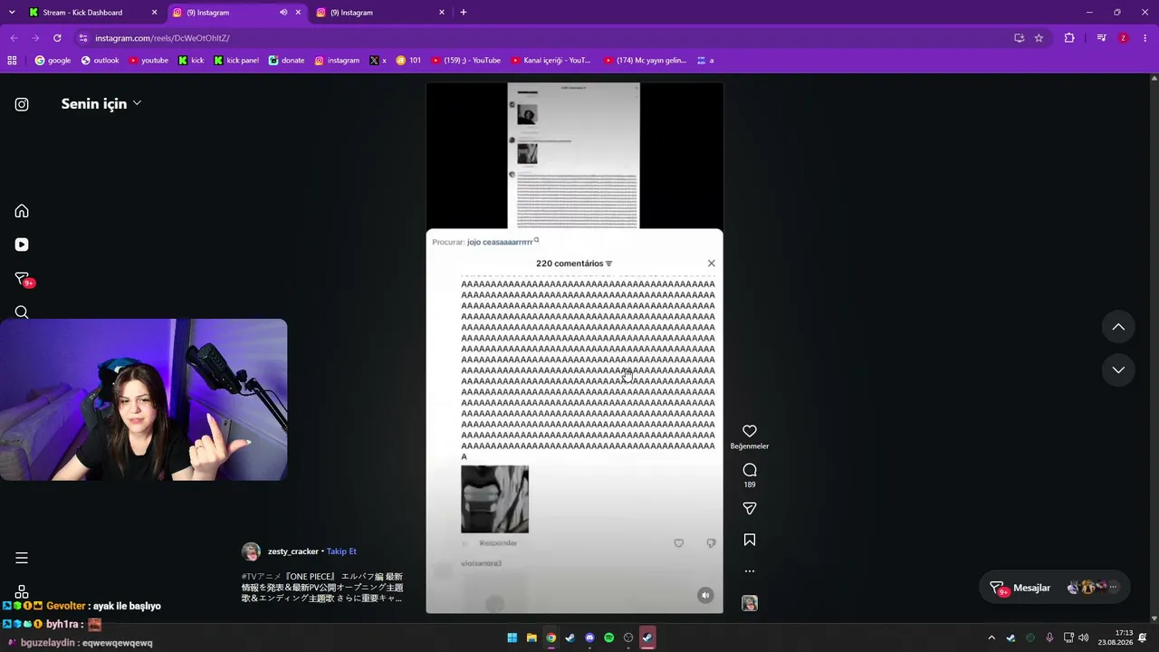The height and width of the screenshot is (652, 1159).
Task: Open the 'instagram' bookmark
Action: 337,61
